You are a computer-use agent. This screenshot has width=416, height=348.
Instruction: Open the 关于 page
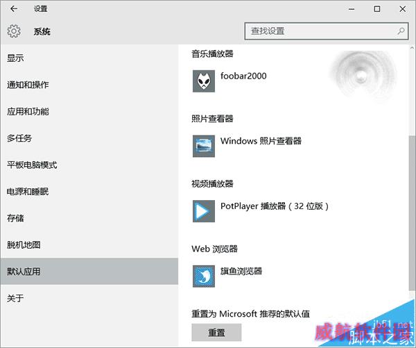pyautogui.click(x=89, y=298)
